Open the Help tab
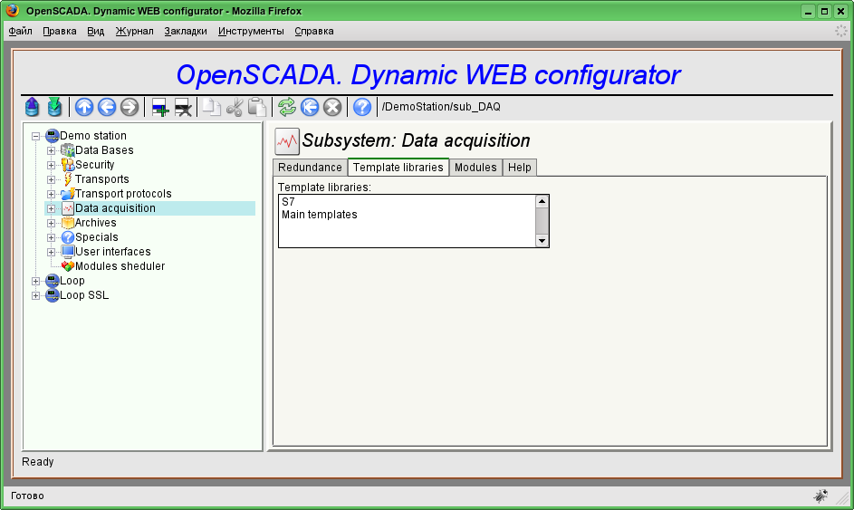Screen dimensions: 854x510 tap(520, 168)
